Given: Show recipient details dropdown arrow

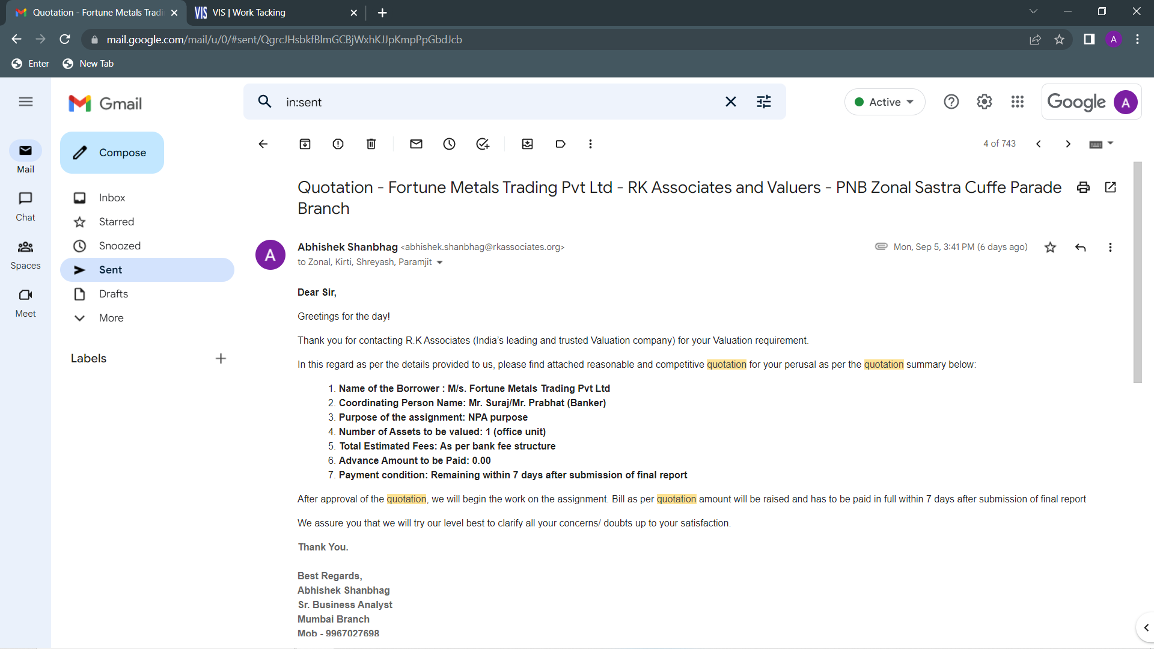Looking at the screenshot, I should (439, 263).
